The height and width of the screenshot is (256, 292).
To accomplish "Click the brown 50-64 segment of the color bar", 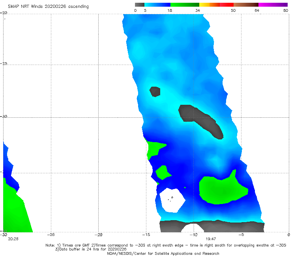I will 246,5.
